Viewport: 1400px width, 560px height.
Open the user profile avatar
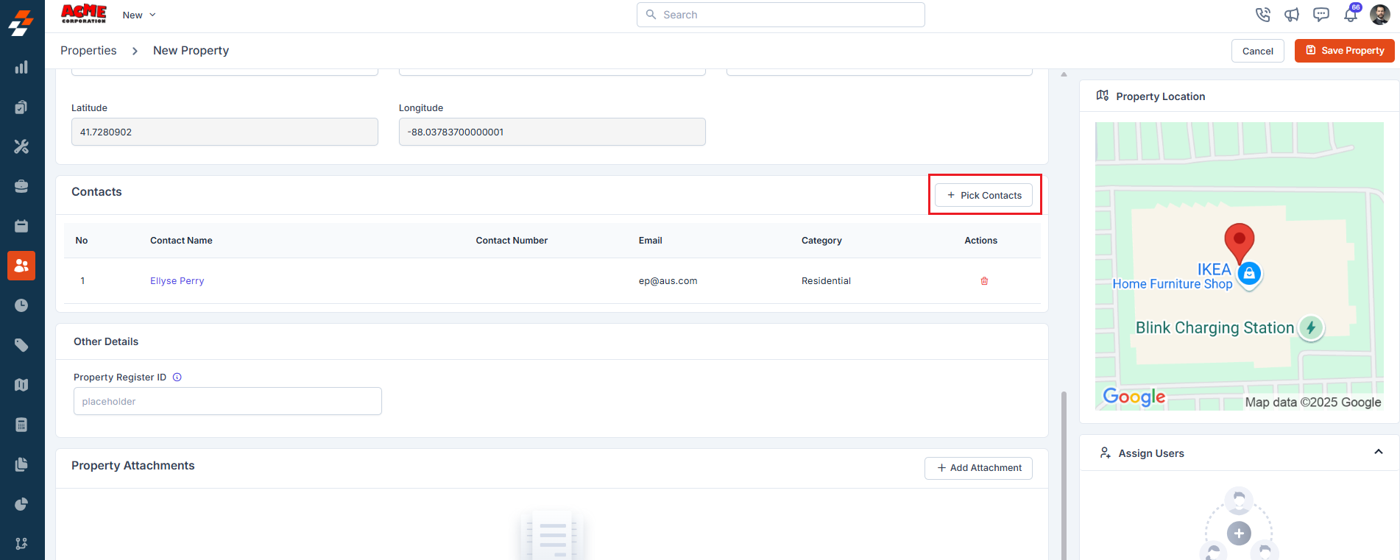(x=1380, y=14)
